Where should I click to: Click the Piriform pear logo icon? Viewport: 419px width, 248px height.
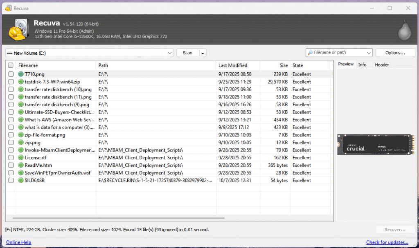(404, 30)
